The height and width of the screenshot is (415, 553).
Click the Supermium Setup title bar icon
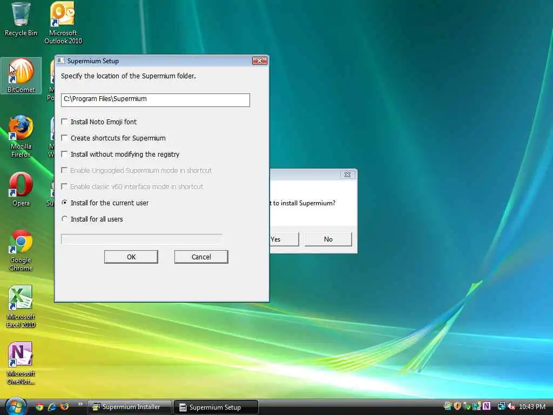click(x=60, y=61)
